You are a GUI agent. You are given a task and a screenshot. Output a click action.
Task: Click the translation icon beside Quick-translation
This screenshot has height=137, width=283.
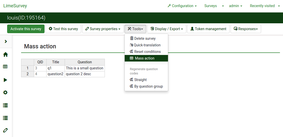pyautogui.click(x=131, y=45)
